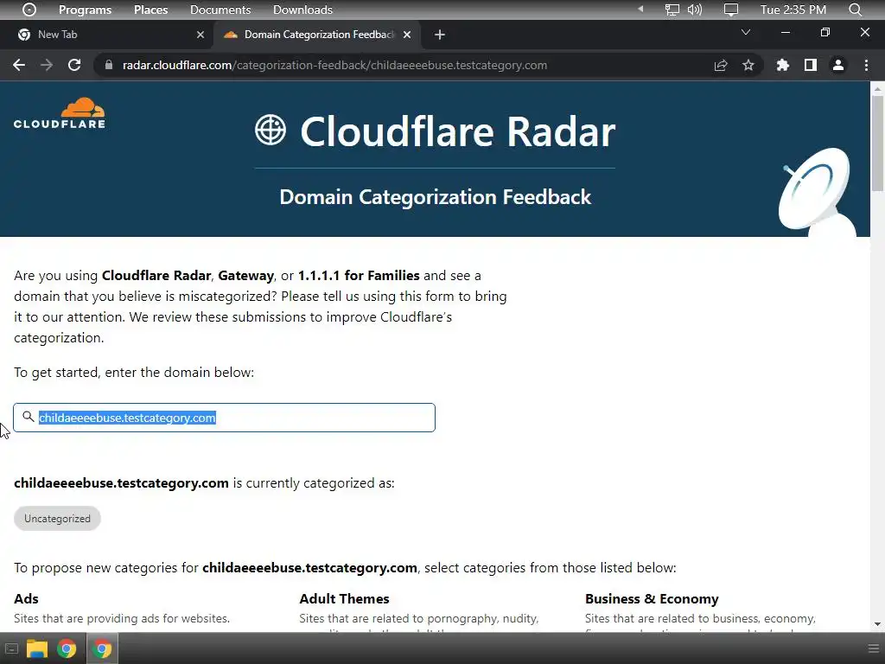Close the New Tab tab
885x664 pixels.
point(201,35)
